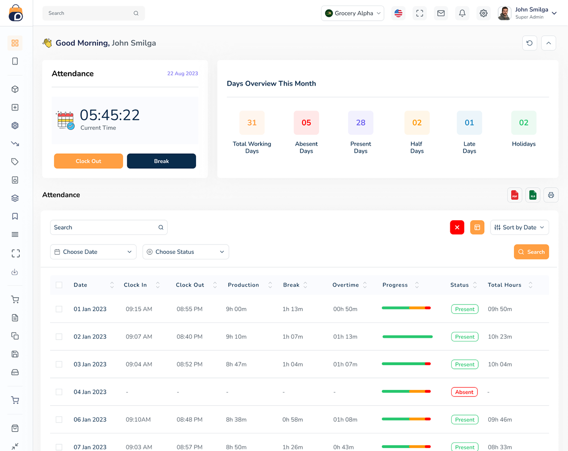Tick the select-all checkbox in table header
This screenshot has width=568, height=451.
tap(59, 285)
